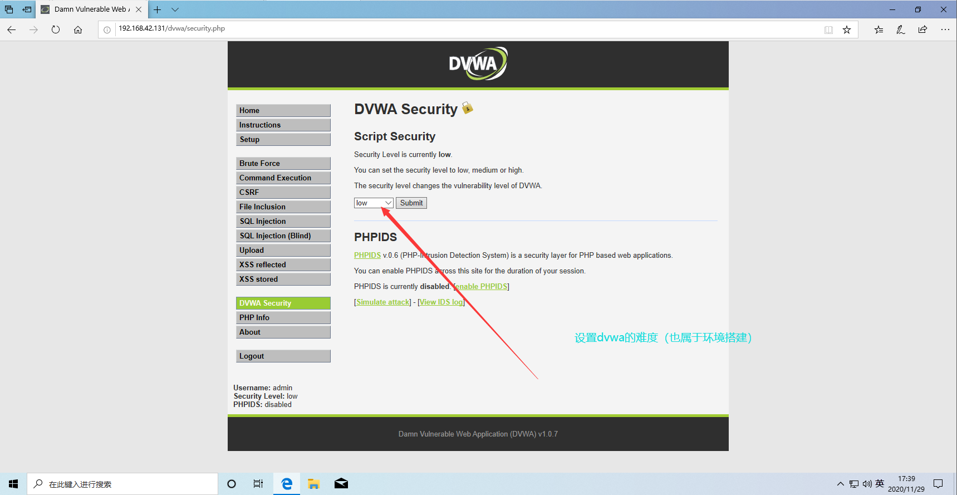Screen dimensions: 957x495
Task: Click the share page icon
Action: (922, 30)
